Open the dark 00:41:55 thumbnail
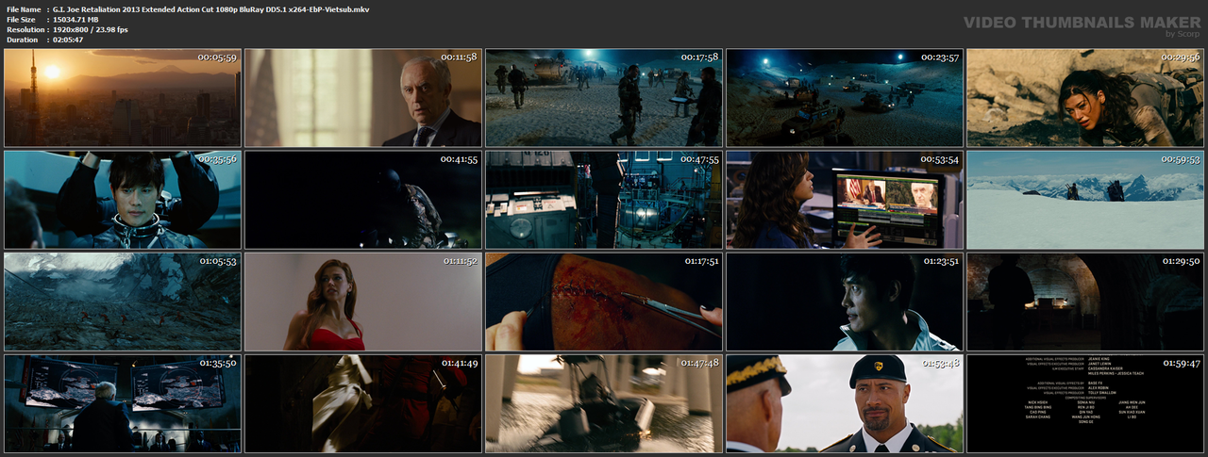 (363, 199)
